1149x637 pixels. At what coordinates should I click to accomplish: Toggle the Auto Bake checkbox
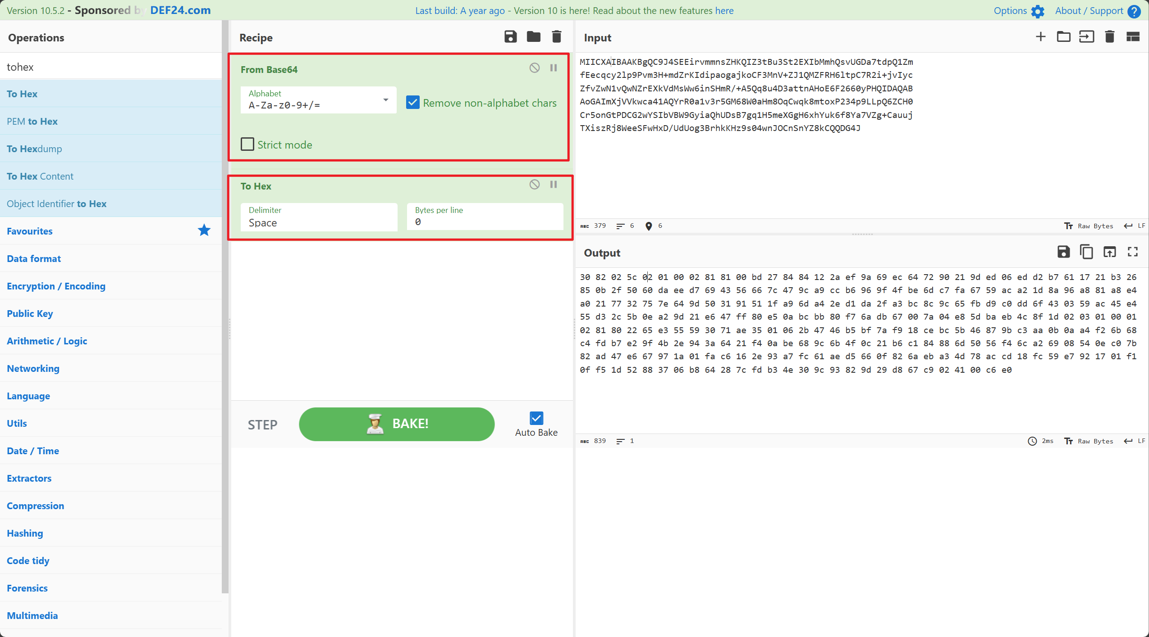[x=536, y=418]
